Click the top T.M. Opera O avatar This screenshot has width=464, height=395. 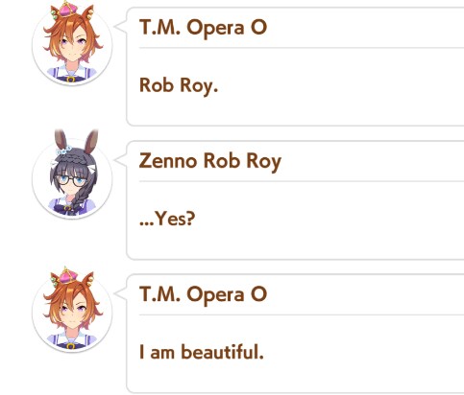[72, 45]
